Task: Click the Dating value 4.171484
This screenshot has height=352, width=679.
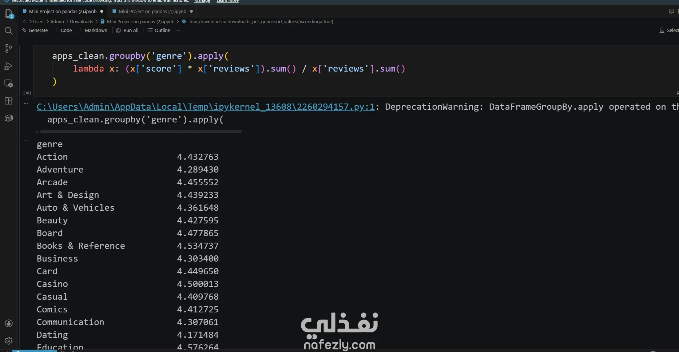Action: 198,335
